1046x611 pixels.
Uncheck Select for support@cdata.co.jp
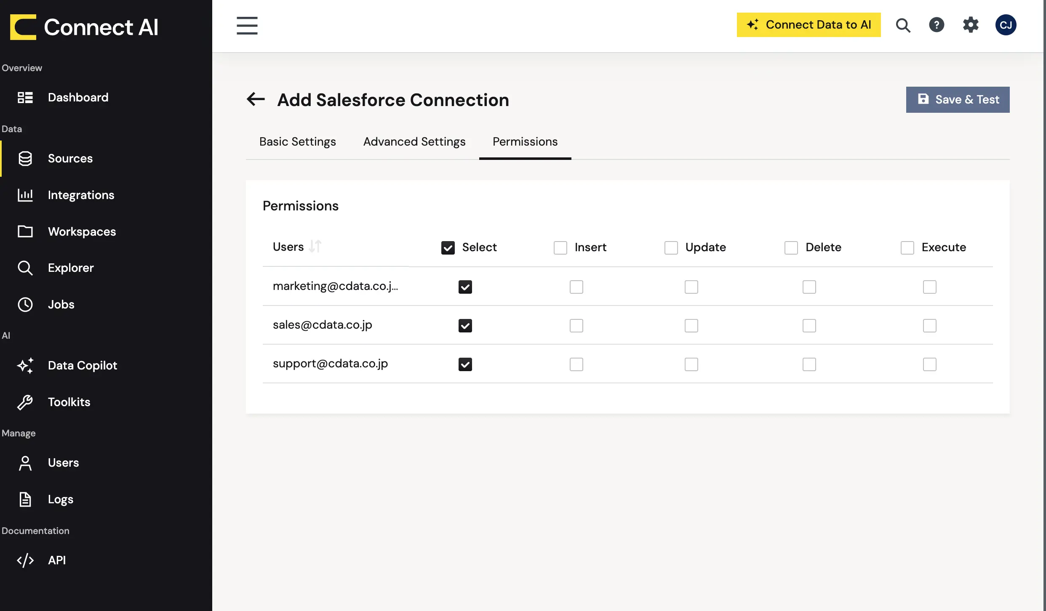465,364
